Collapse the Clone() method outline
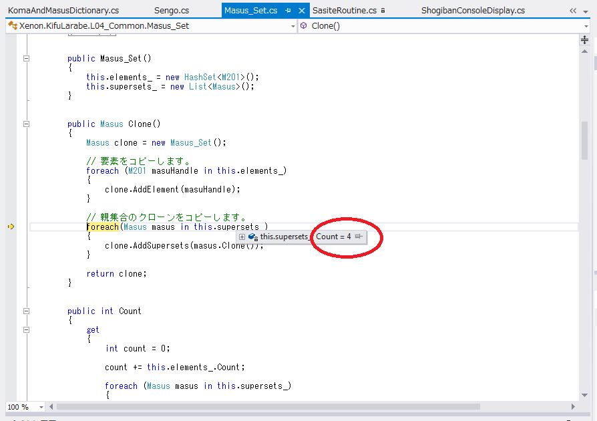 pyautogui.click(x=26, y=124)
